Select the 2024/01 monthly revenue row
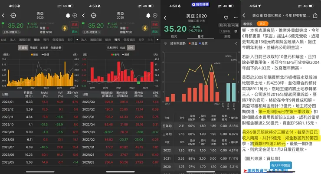 [x=40, y=102]
